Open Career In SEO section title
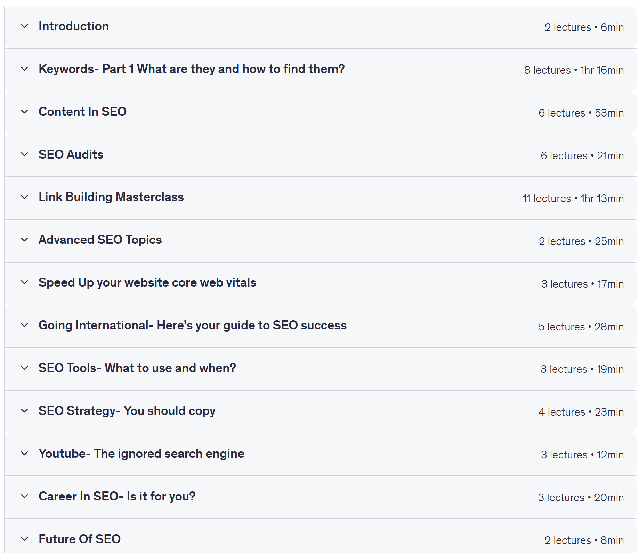639x553 pixels. pos(117,496)
